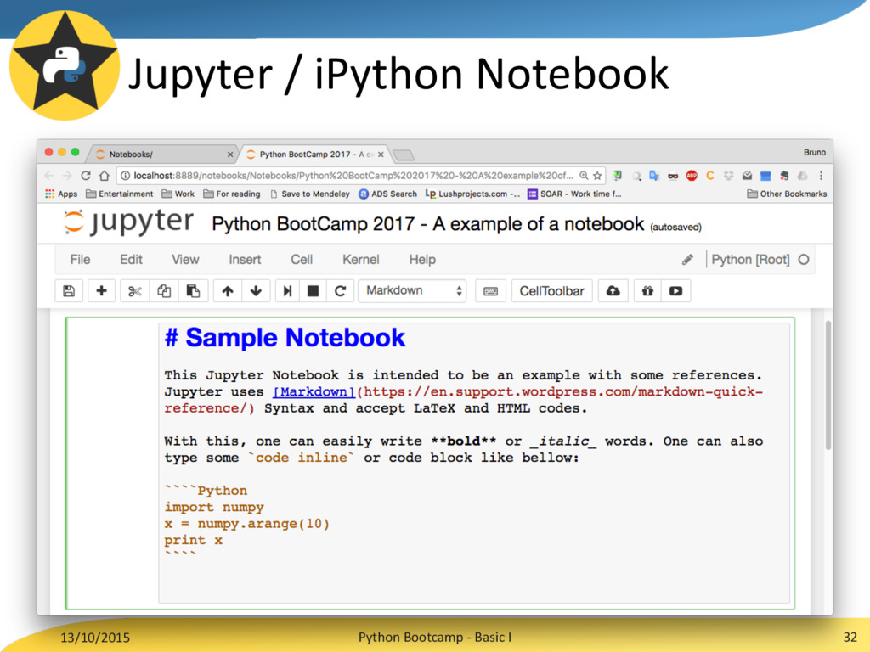Click the zoom magnifier icon in address bar
Screen dimensions: 870x652
click(x=584, y=176)
